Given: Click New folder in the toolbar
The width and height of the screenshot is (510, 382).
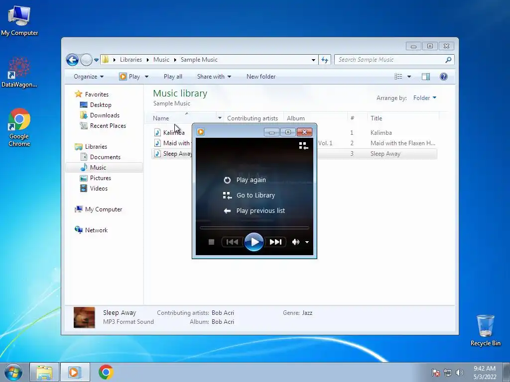Looking at the screenshot, I should coord(261,77).
